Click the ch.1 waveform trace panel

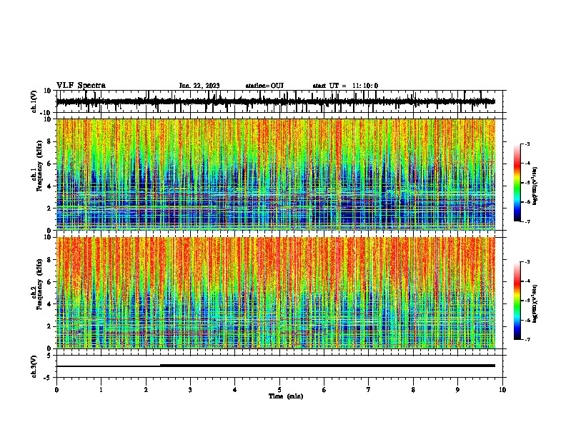(279, 101)
